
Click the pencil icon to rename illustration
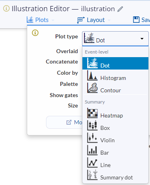120,9
